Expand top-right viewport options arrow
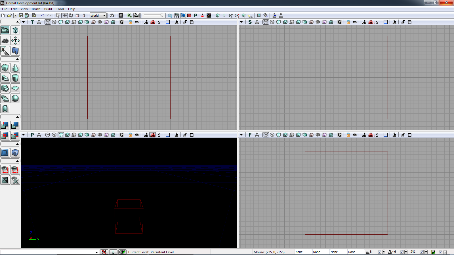The width and height of the screenshot is (454, 255). (x=241, y=22)
